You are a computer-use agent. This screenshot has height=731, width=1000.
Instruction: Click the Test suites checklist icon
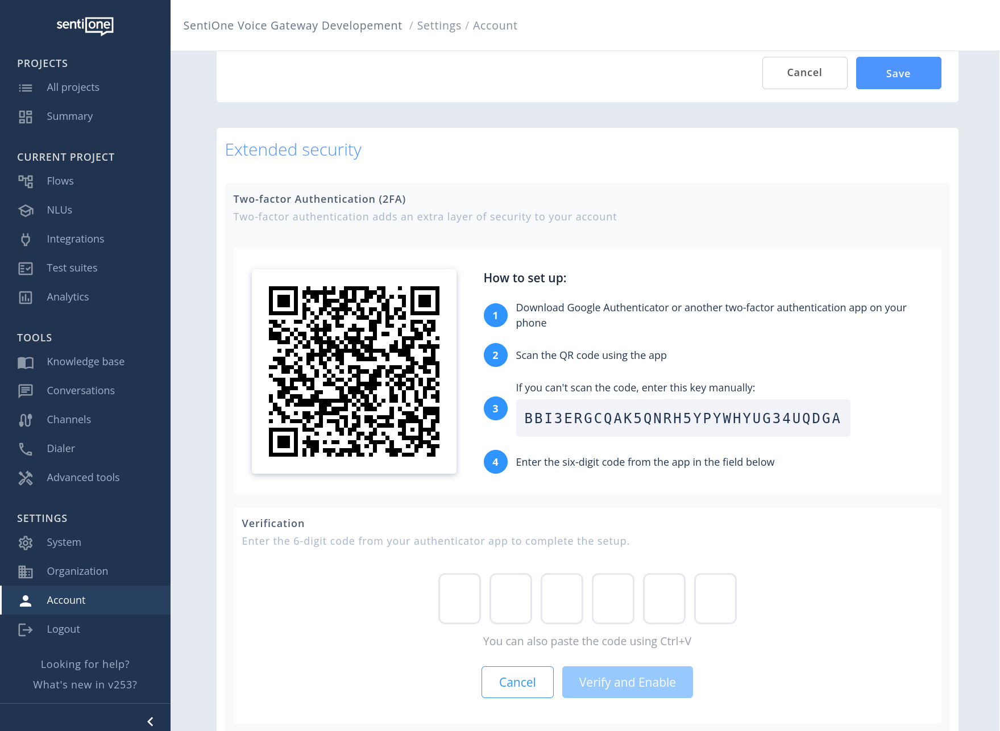[26, 268]
